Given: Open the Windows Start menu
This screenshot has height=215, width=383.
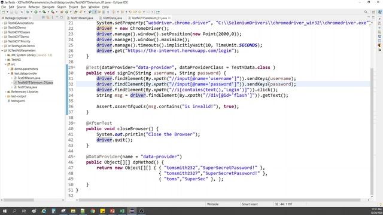Looking at the screenshot, I should click(4, 211).
